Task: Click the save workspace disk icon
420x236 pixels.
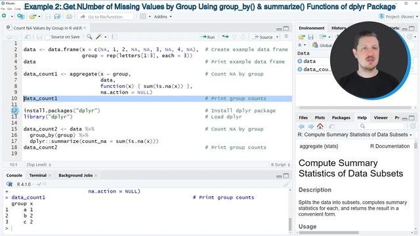Action: pos(310,37)
